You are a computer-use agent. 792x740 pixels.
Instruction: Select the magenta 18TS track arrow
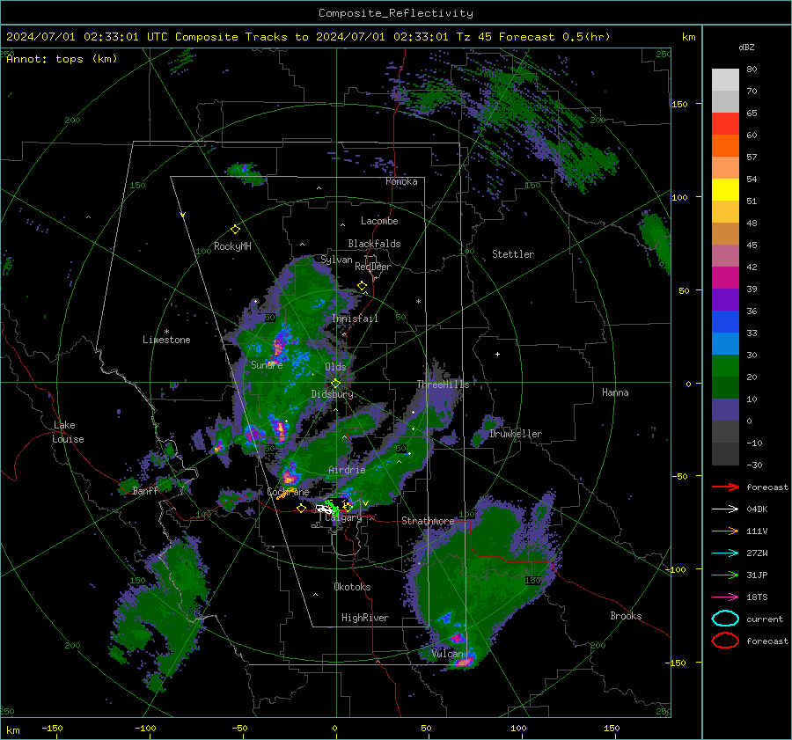point(725,597)
